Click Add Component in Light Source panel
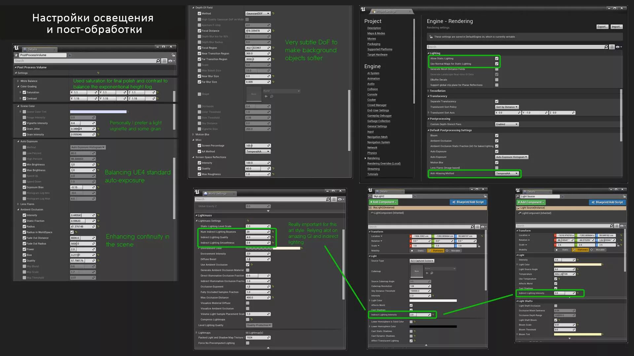The image size is (634, 356). point(531,202)
